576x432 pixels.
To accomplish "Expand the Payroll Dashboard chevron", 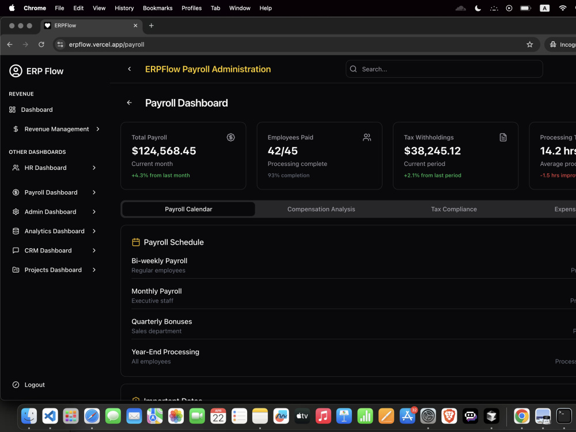I will [94, 192].
